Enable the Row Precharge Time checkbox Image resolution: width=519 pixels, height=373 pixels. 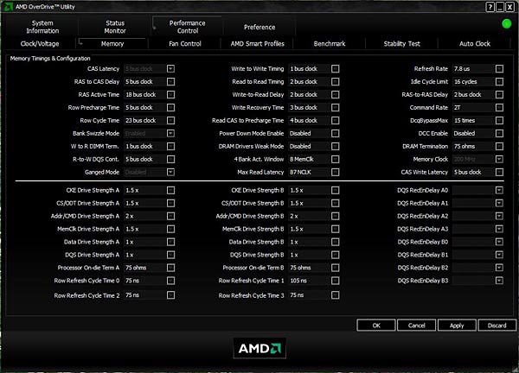[170, 107]
